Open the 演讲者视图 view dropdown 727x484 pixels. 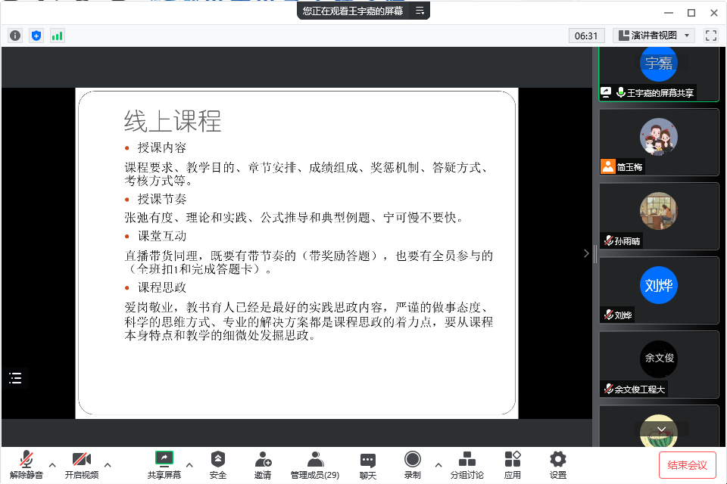[654, 36]
